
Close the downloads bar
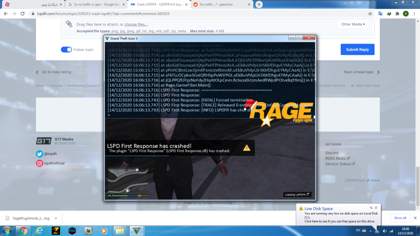[415, 218]
